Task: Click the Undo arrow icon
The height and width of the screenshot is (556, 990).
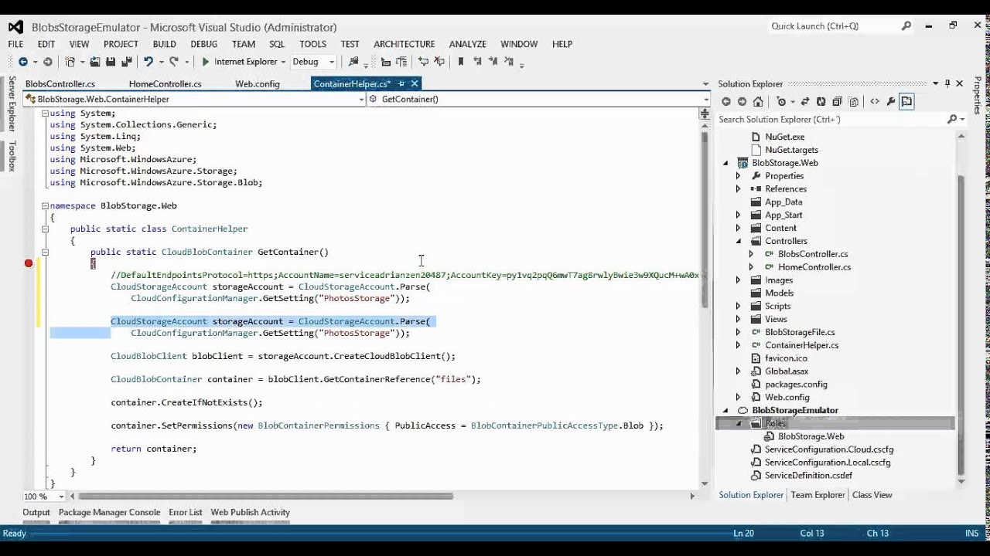Action: pyautogui.click(x=148, y=62)
